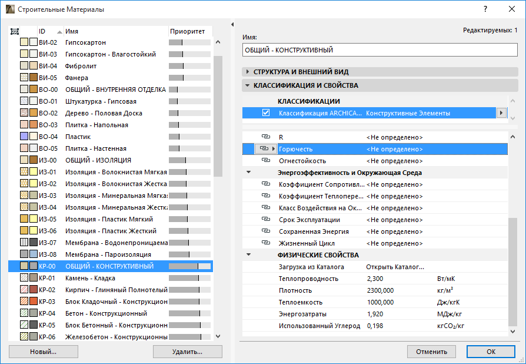Click the link icon beside Горючесть
The width and height of the screenshot is (526, 364).
[x=264, y=148]
